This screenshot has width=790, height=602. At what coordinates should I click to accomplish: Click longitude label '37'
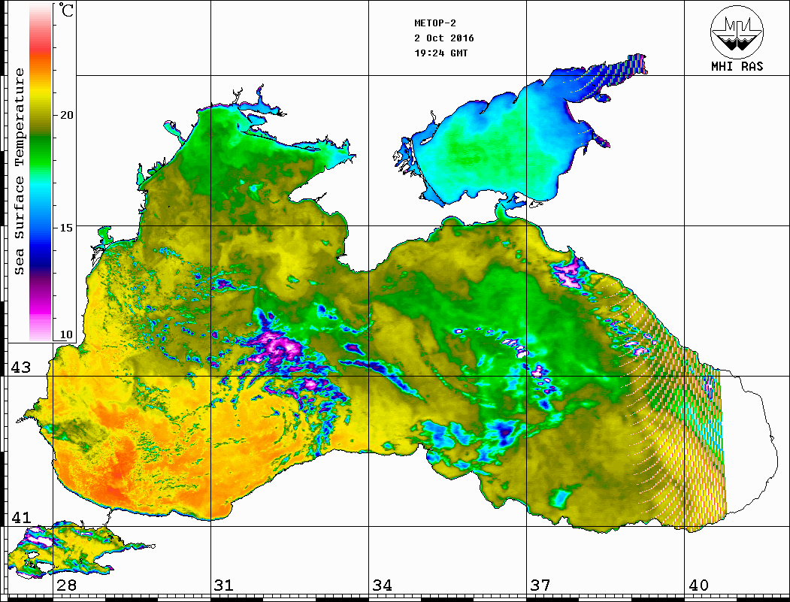tap(540, 585)
